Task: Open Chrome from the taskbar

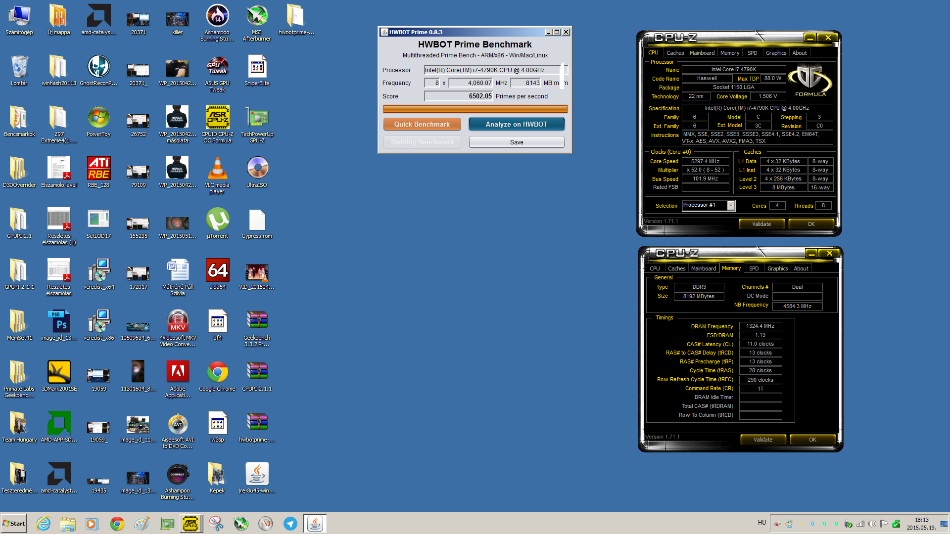Action: point(117,524)
